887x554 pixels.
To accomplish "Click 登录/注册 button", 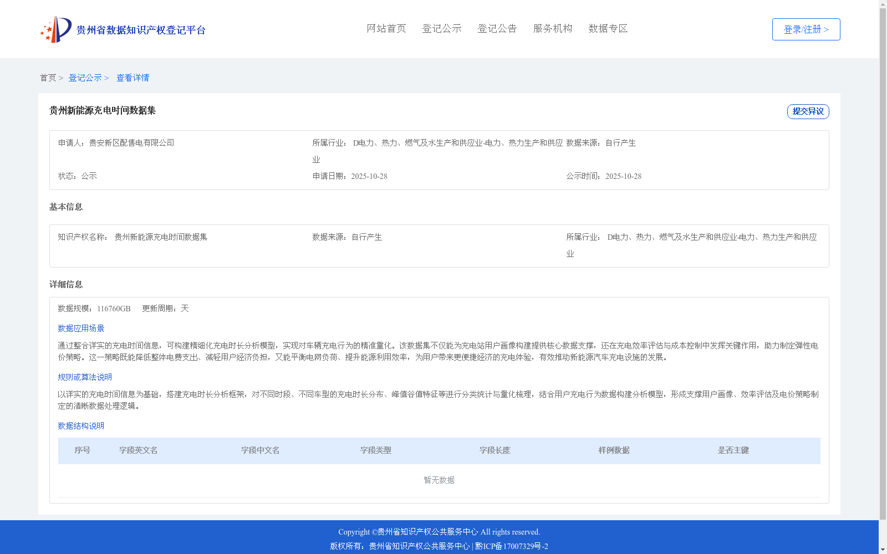I will 806,29.
